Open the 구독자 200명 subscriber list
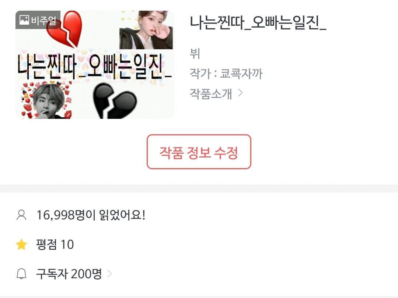This screenshot has height=298, width=398. [x=69, y=274]
